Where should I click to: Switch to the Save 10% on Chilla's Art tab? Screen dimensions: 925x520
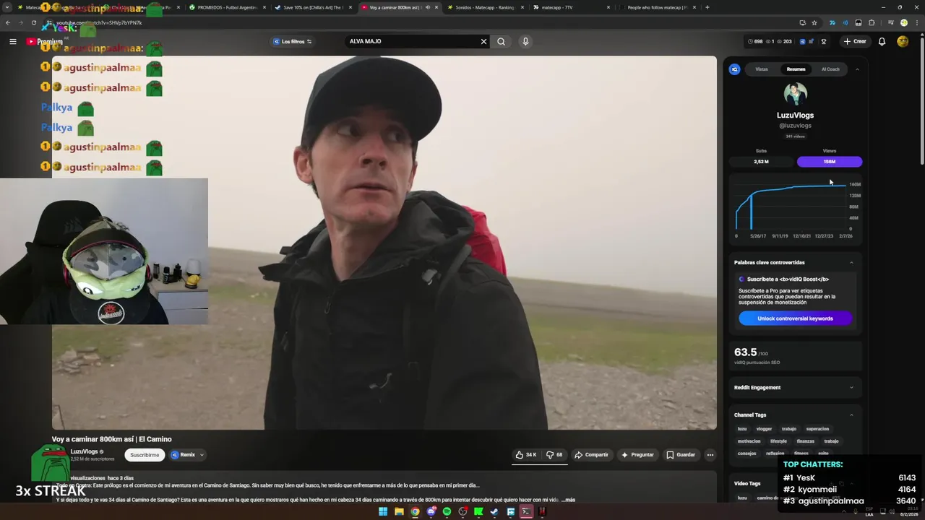tap(314, 7)
